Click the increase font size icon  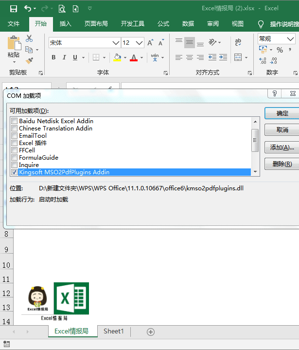click(150, 43)
